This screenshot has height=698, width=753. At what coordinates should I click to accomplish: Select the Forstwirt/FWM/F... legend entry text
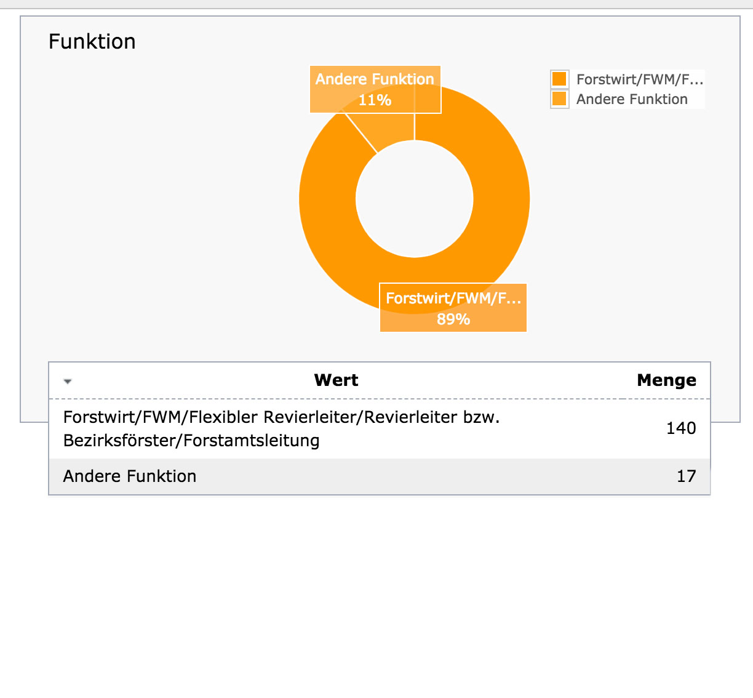(640, 79)
